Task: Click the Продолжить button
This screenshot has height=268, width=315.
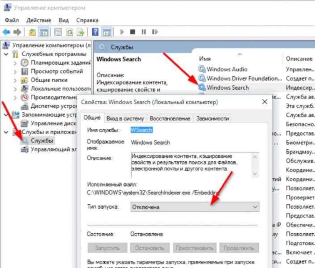Action: [x=239, y=248]
